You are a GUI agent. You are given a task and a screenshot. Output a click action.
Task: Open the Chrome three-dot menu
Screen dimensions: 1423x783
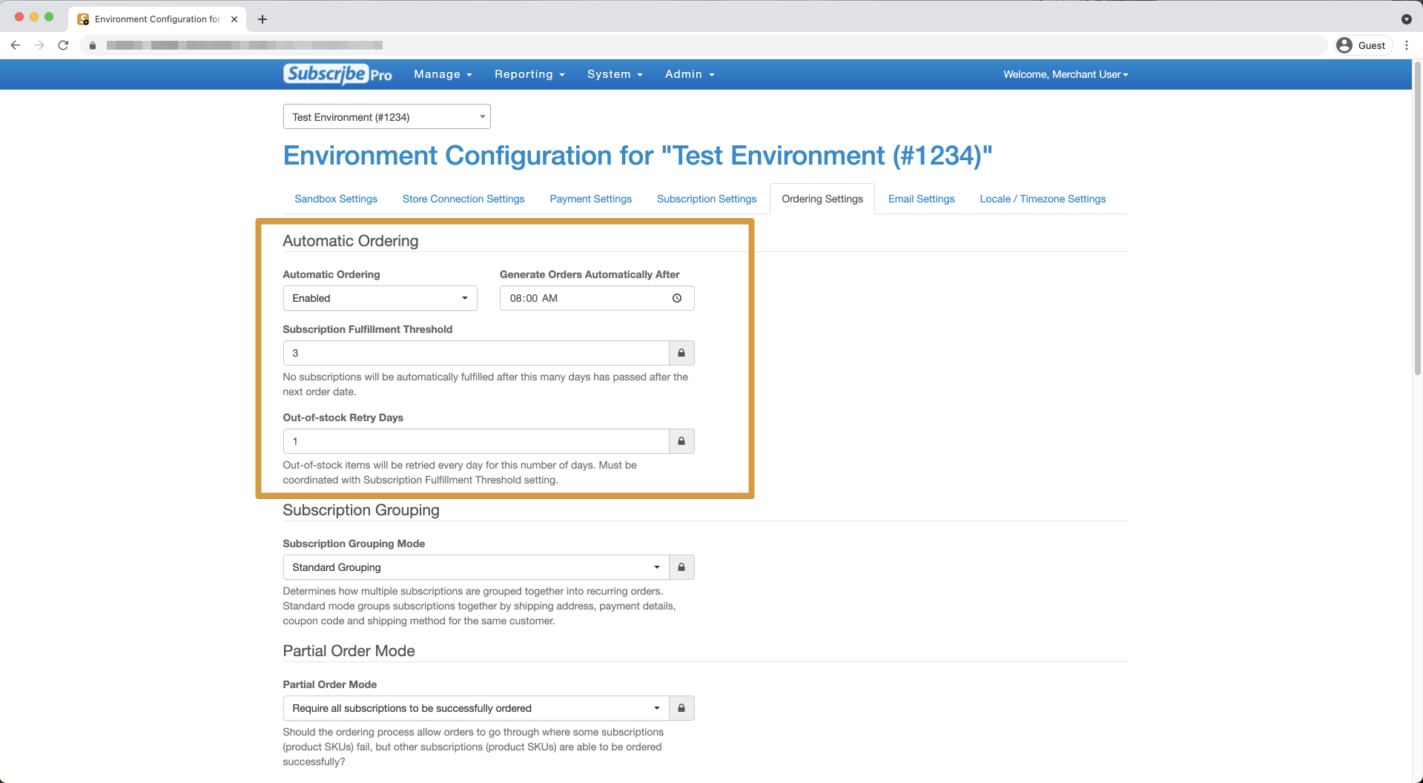coord(1407,45)
